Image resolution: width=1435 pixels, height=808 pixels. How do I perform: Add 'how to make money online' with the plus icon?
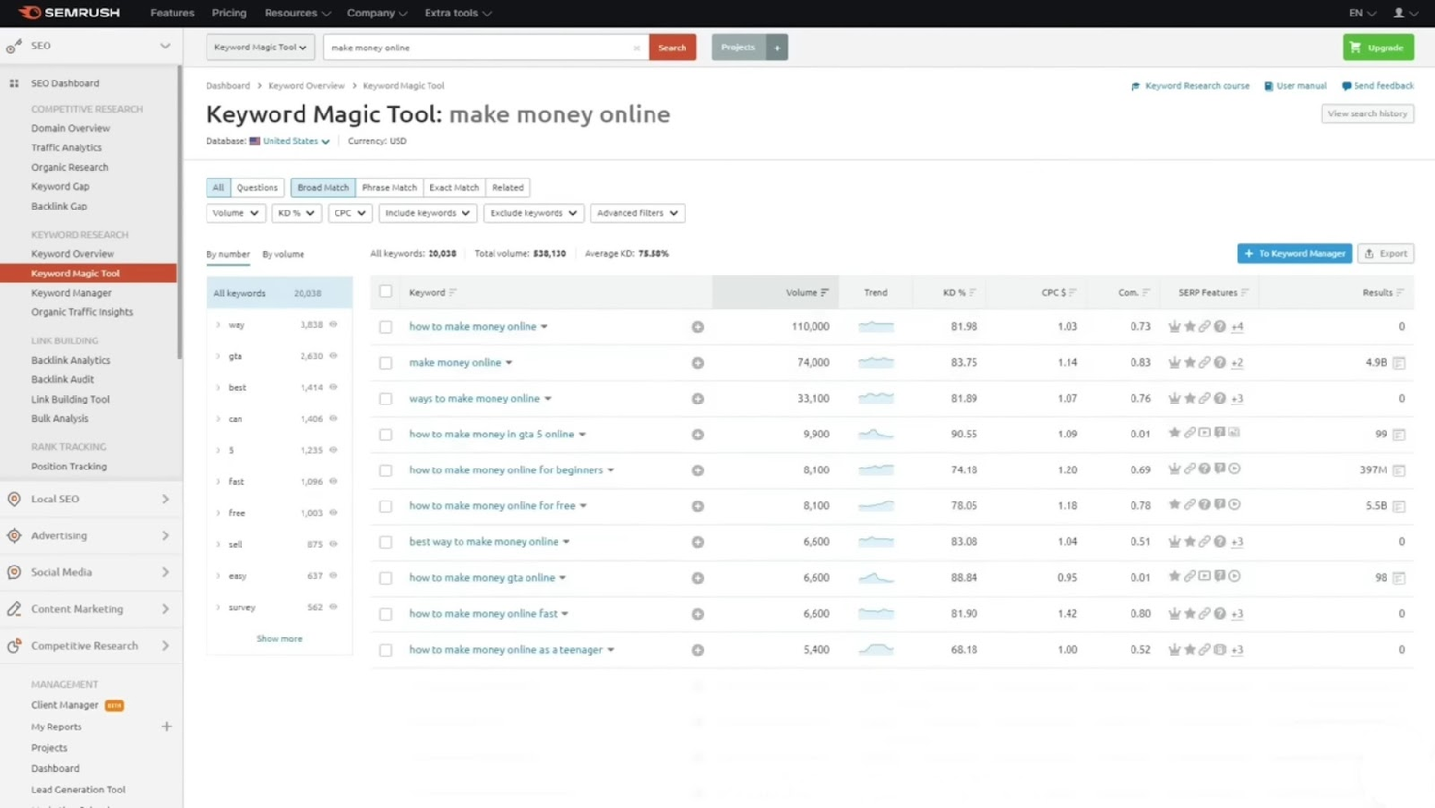697,327
